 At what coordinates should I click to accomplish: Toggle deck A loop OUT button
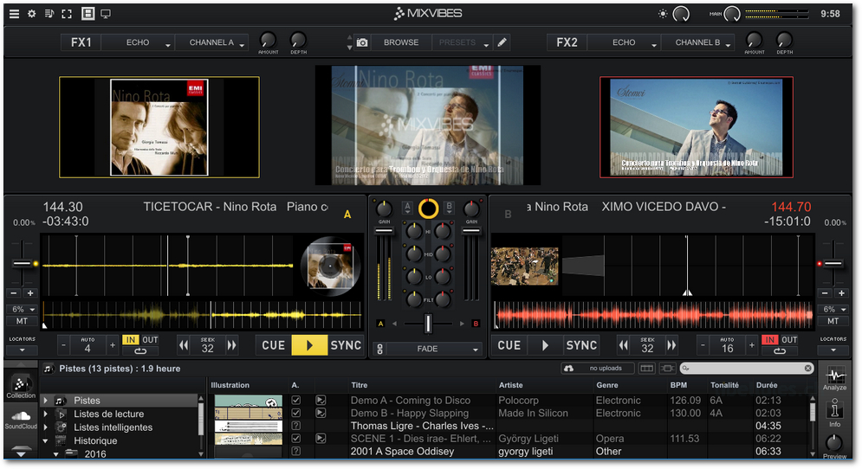pyautogui.click(x=150, y=340)
